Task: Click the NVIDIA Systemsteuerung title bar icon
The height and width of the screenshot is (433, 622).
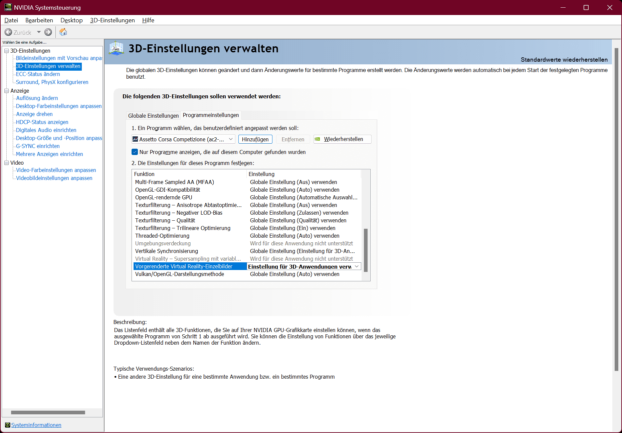Action: (x=8, y=7)
